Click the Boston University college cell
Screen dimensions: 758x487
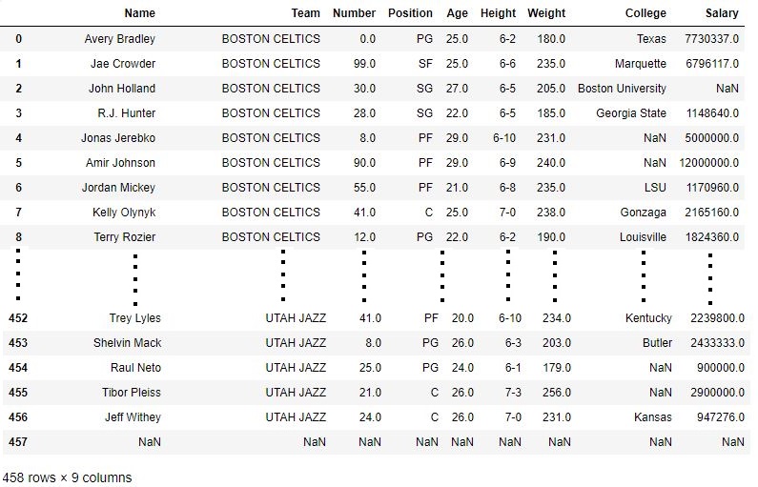(x=622, y=89)
